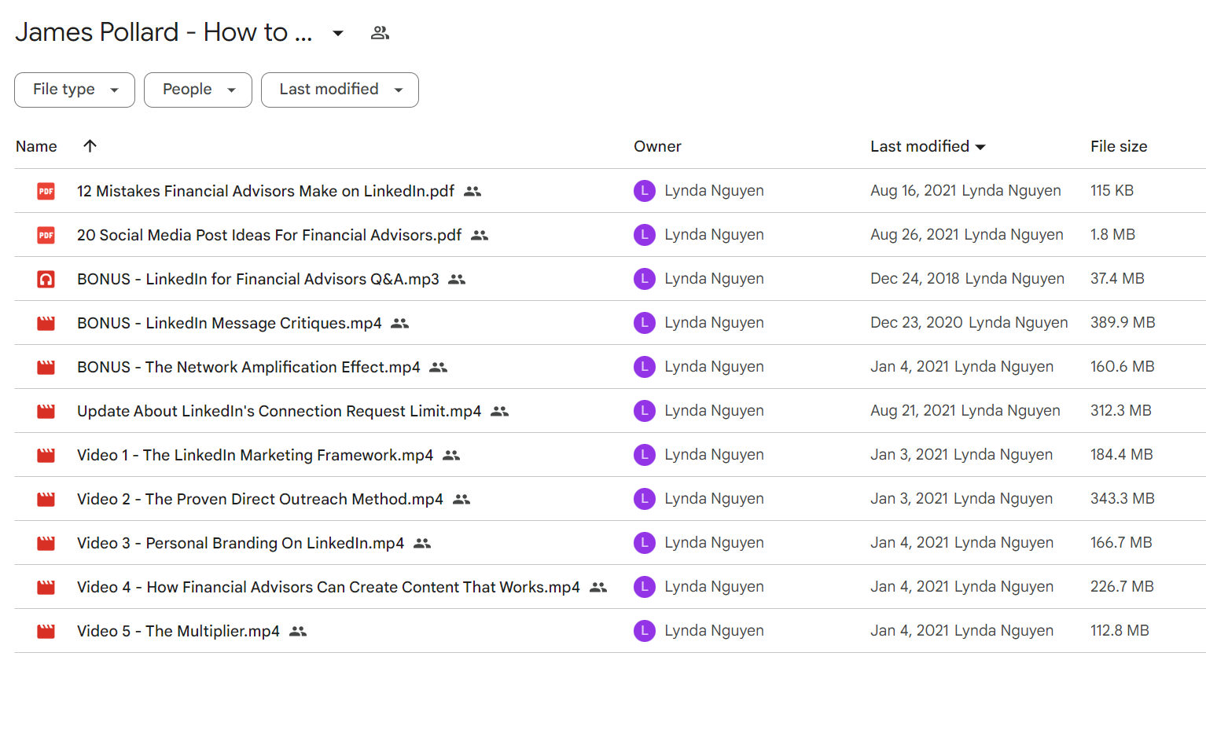Click shared icon beside 12 Mistakes Financial Advisors pdf
The width and height of the screenshot is (1206, 737).
[x=472, y=191]
